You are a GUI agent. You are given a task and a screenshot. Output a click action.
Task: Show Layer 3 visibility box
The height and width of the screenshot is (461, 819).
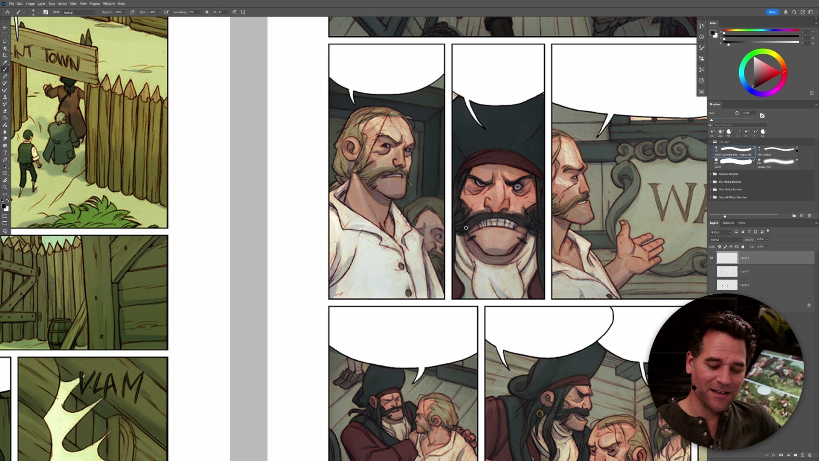pyautogui.click(x=711, y=271)
